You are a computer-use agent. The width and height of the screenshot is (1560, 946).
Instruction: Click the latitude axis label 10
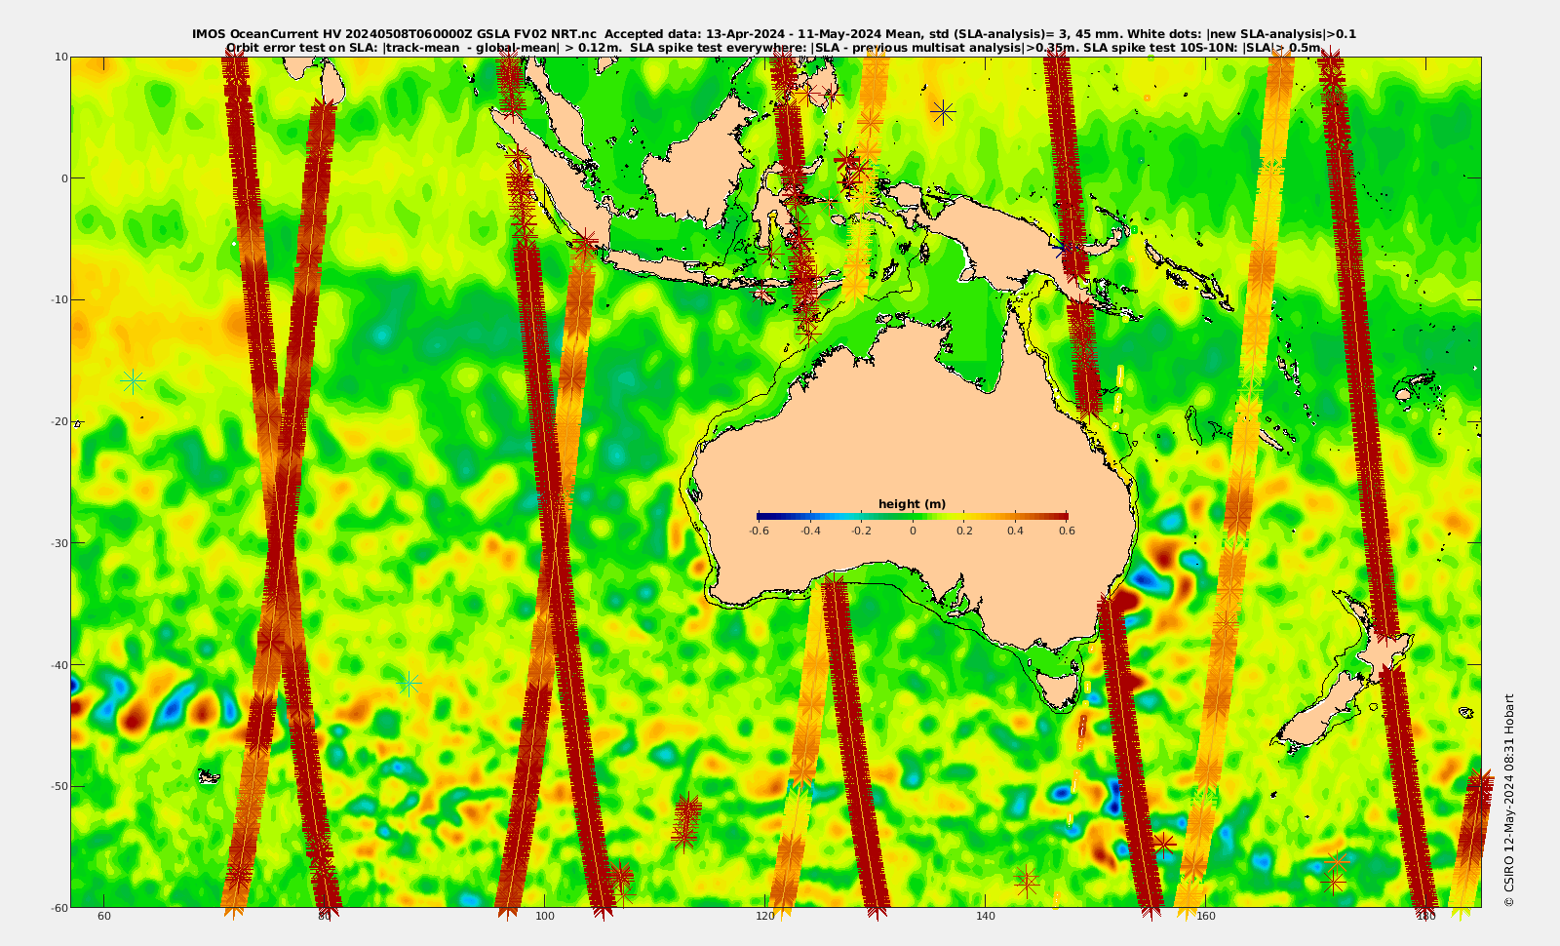click(x=61, y=57)
